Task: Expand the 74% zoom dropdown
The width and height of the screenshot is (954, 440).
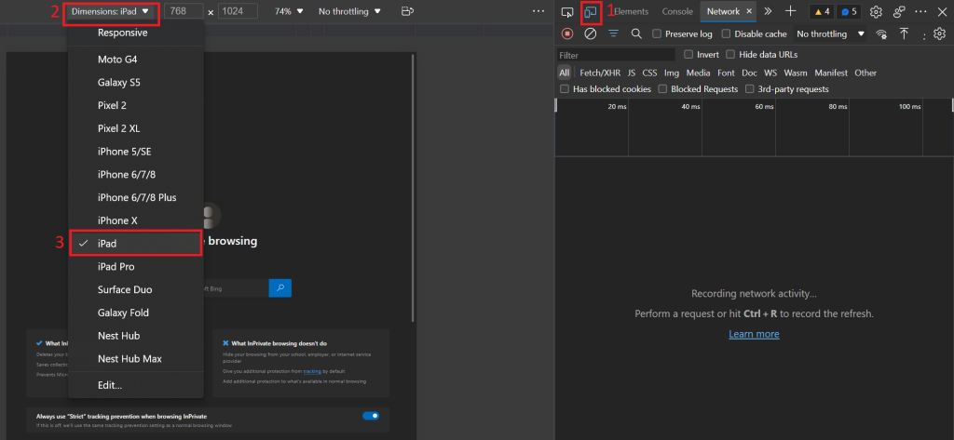Action: 289,12
